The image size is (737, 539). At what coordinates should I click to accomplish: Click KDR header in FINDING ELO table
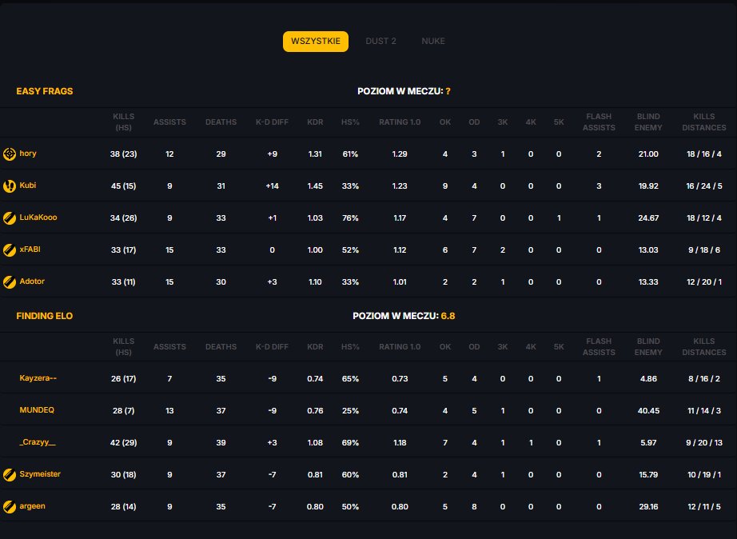pyautogui.click(x=315, y=347)
